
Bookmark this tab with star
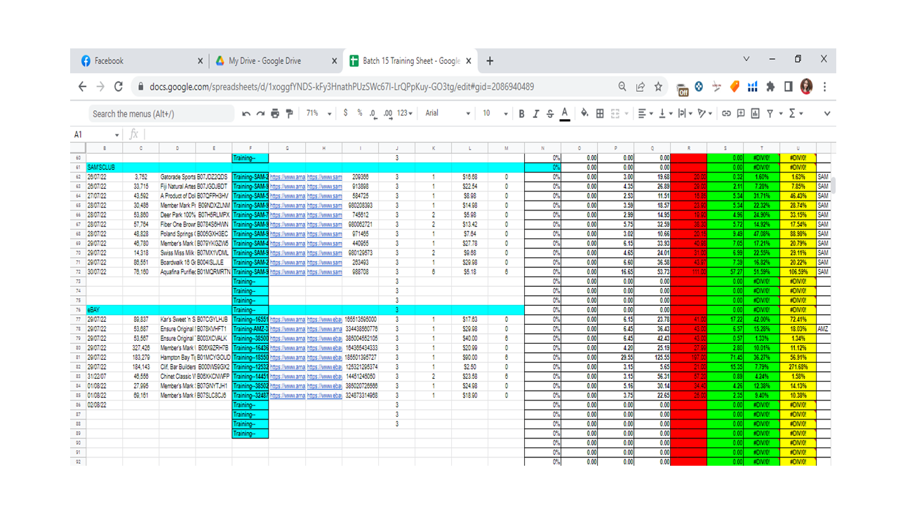pos(658,87)
